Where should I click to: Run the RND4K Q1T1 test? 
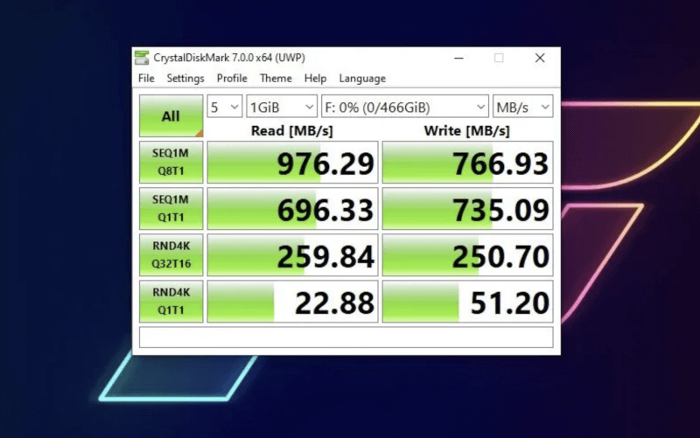(171, 302)
